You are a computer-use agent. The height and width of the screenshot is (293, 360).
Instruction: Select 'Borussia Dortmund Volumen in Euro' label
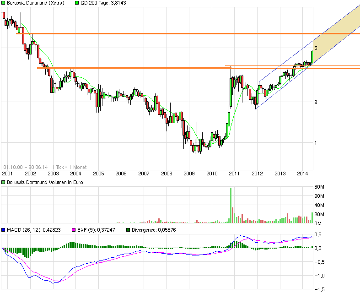click(45, 182)
